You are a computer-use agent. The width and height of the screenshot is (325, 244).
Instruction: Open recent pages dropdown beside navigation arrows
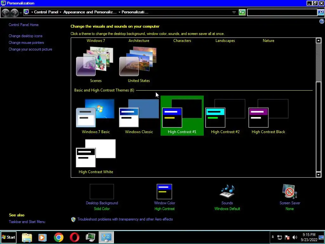pyautogui.click(x=21, y=13)
